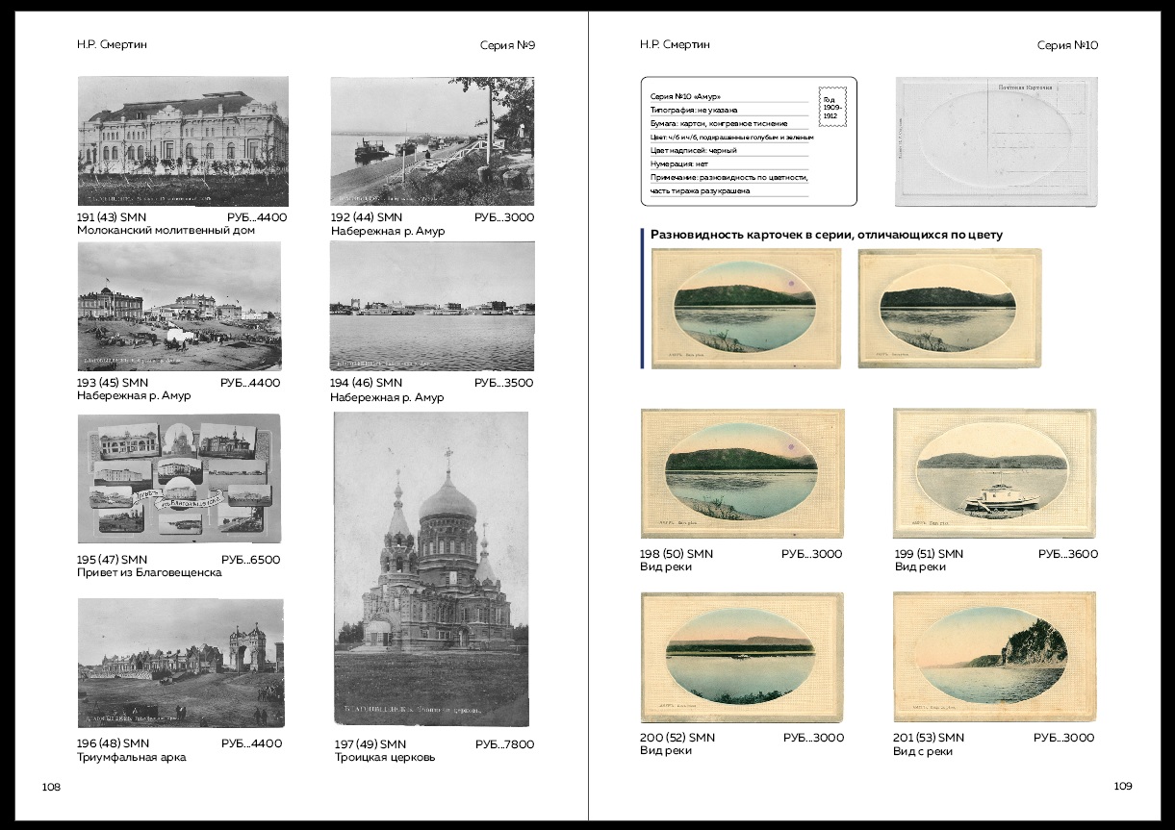Select the 'Привет из Благовещенска' collage postcard

[179, 479]
